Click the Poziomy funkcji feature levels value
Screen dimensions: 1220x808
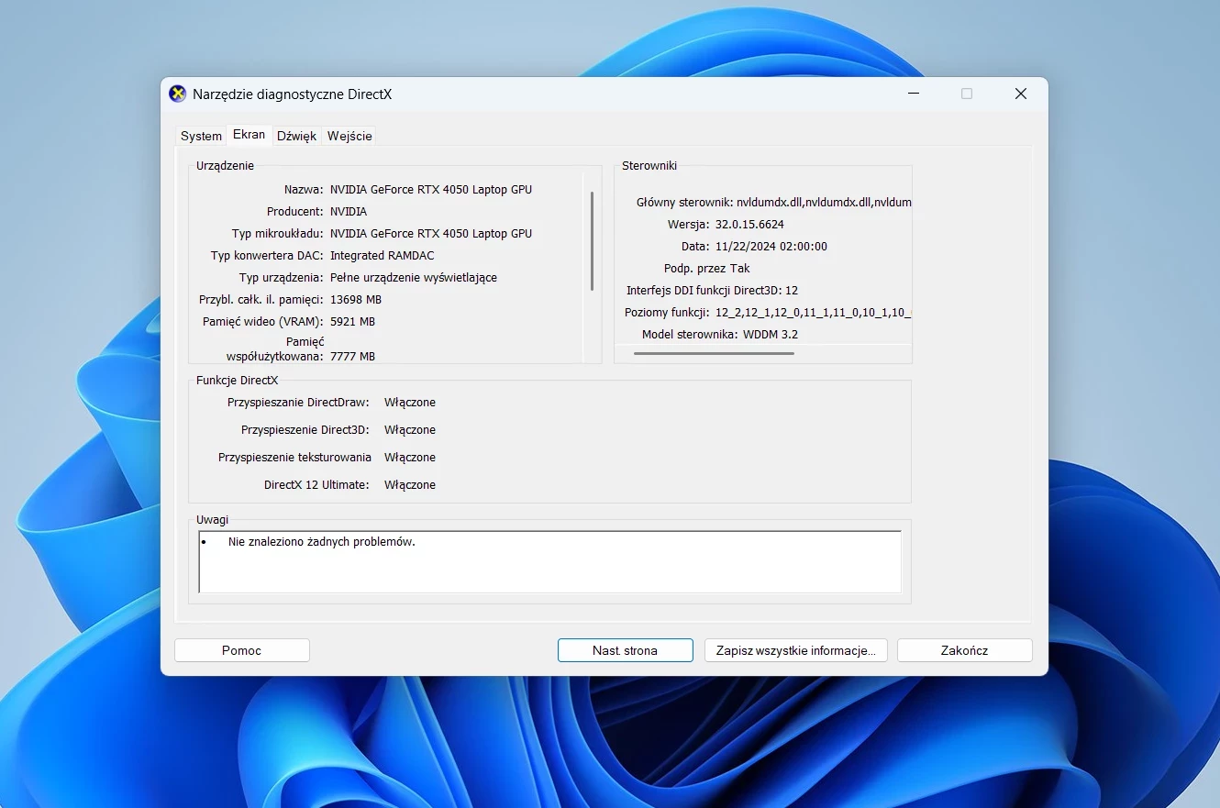click(x=813, y=313)
